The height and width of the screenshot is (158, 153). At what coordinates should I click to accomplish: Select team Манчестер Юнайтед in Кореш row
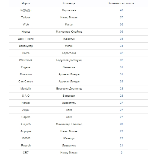point(69,32)
